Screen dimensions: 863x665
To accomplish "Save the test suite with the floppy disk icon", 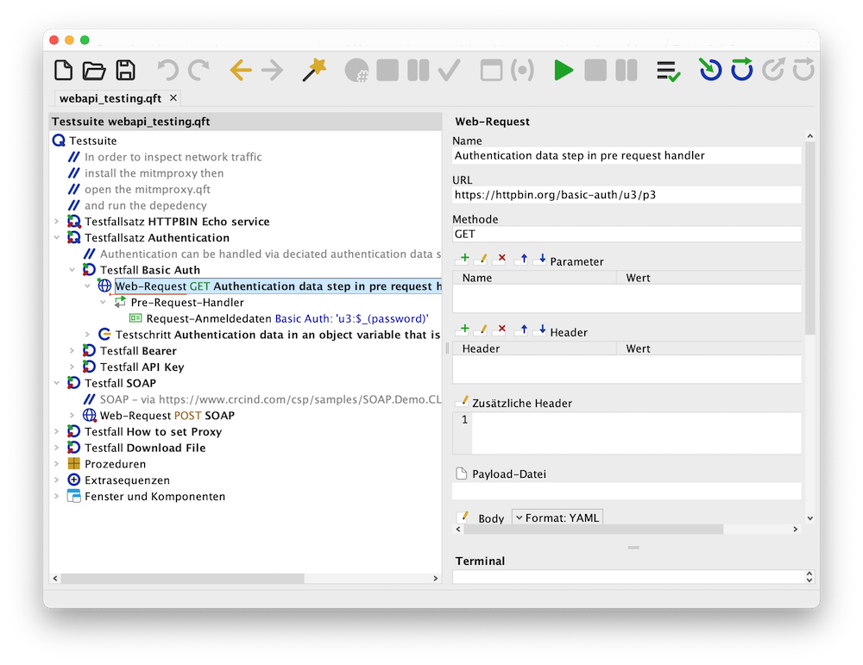I will [125, 71].
